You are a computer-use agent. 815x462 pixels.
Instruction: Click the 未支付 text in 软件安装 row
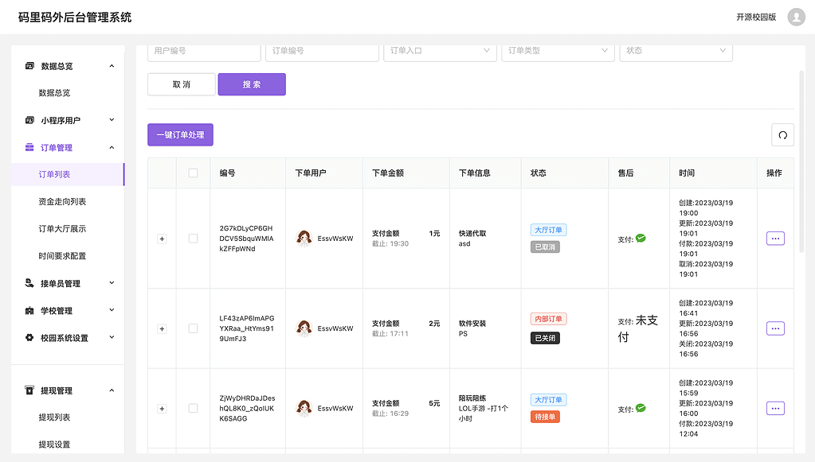pos(638,328)
